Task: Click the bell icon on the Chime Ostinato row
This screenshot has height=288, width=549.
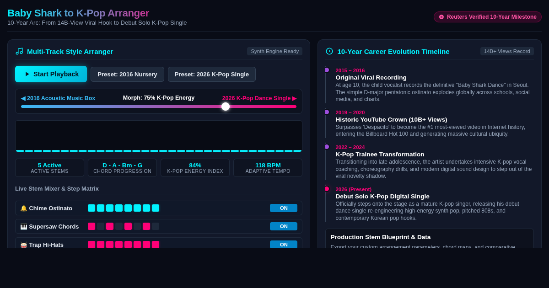Action: coord(24,208)
